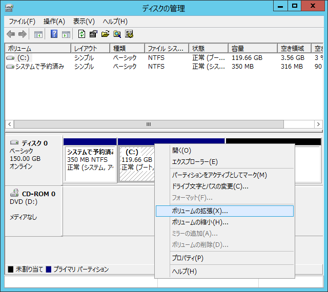Sort by the 空き領域 column header
The height and width of the screenshot is (292, 328).
(295, 49)
